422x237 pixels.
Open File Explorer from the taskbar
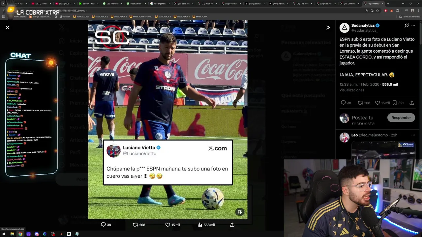12,234
